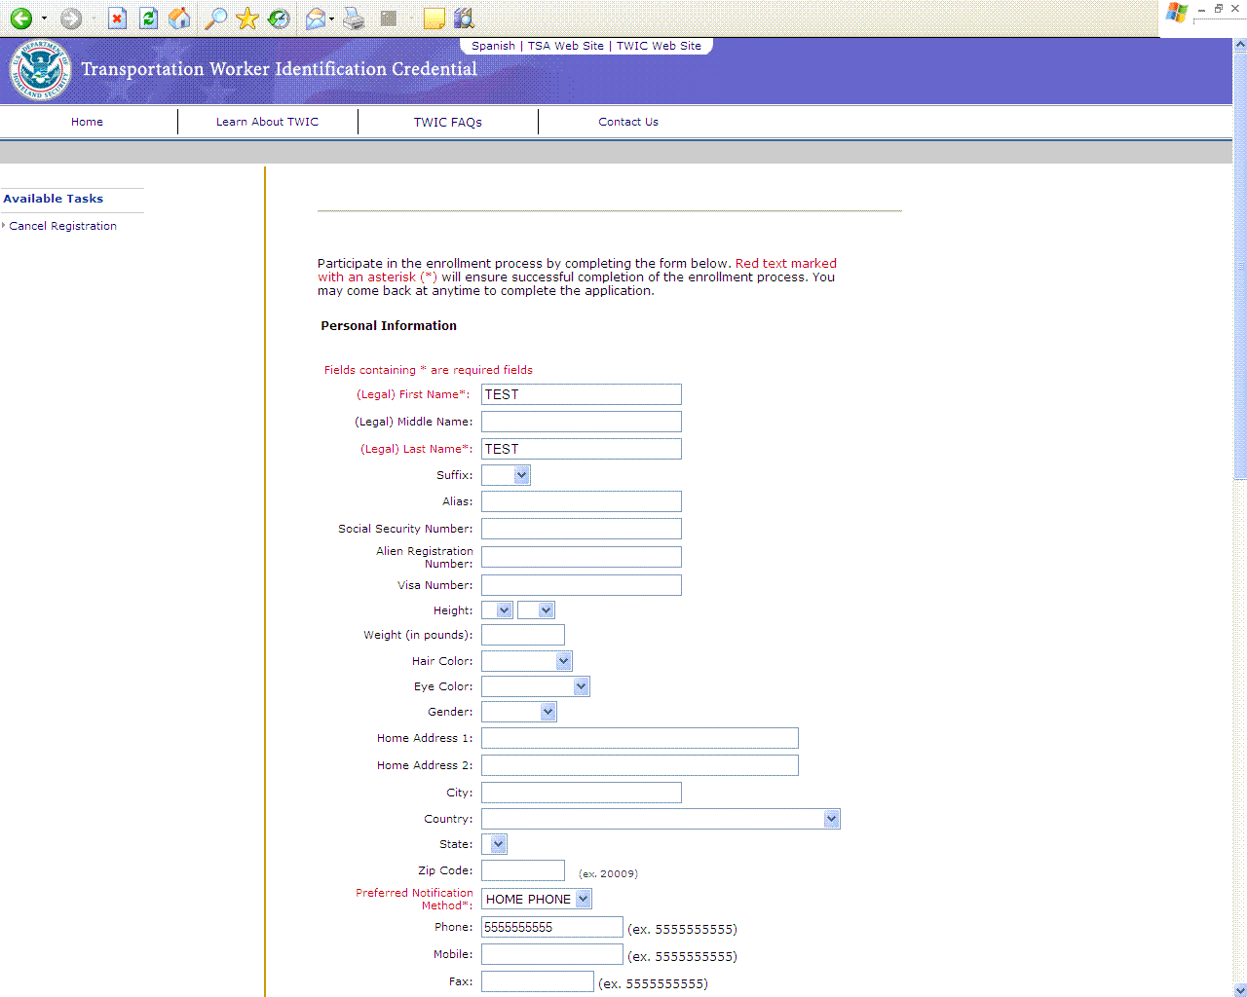
Task: Open Preferred Notification Method dropdown
Action: [x=583, y=899]
